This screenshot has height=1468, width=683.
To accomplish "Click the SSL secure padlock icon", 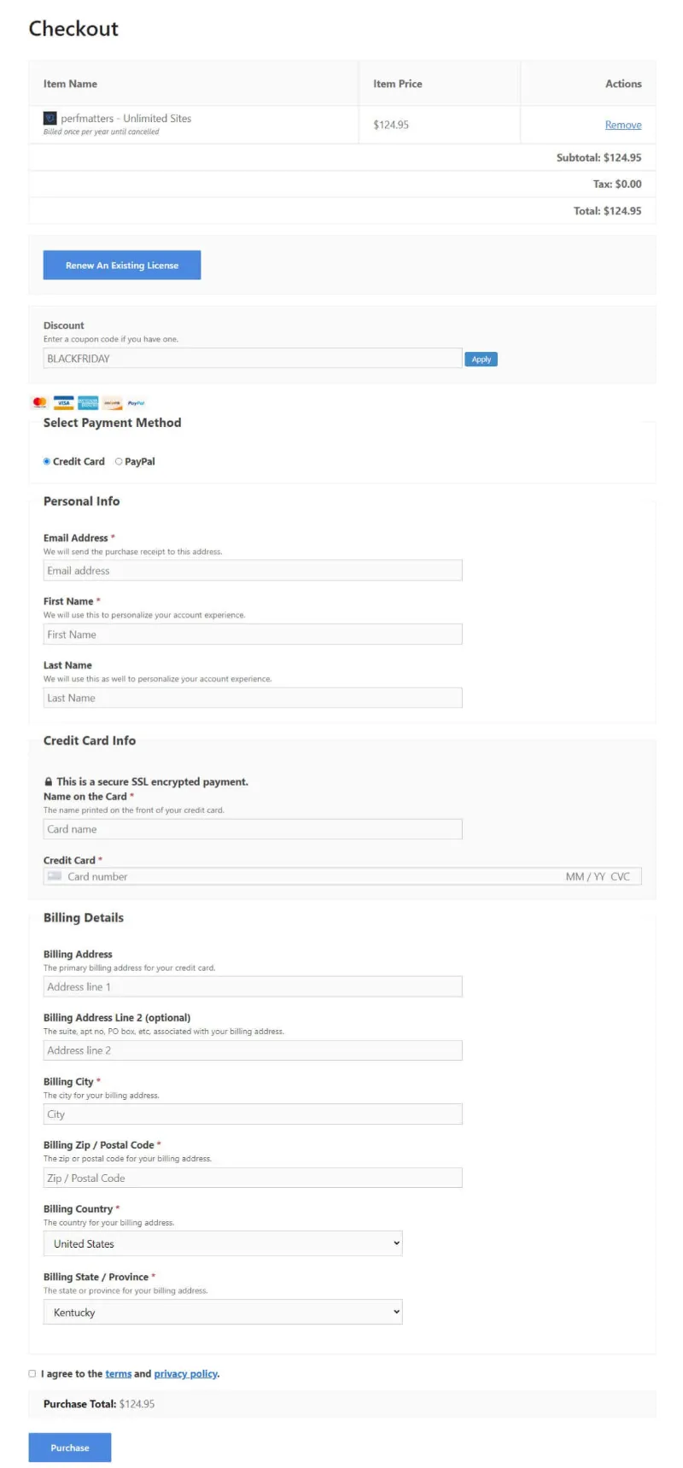I will [x=49, y=781].
